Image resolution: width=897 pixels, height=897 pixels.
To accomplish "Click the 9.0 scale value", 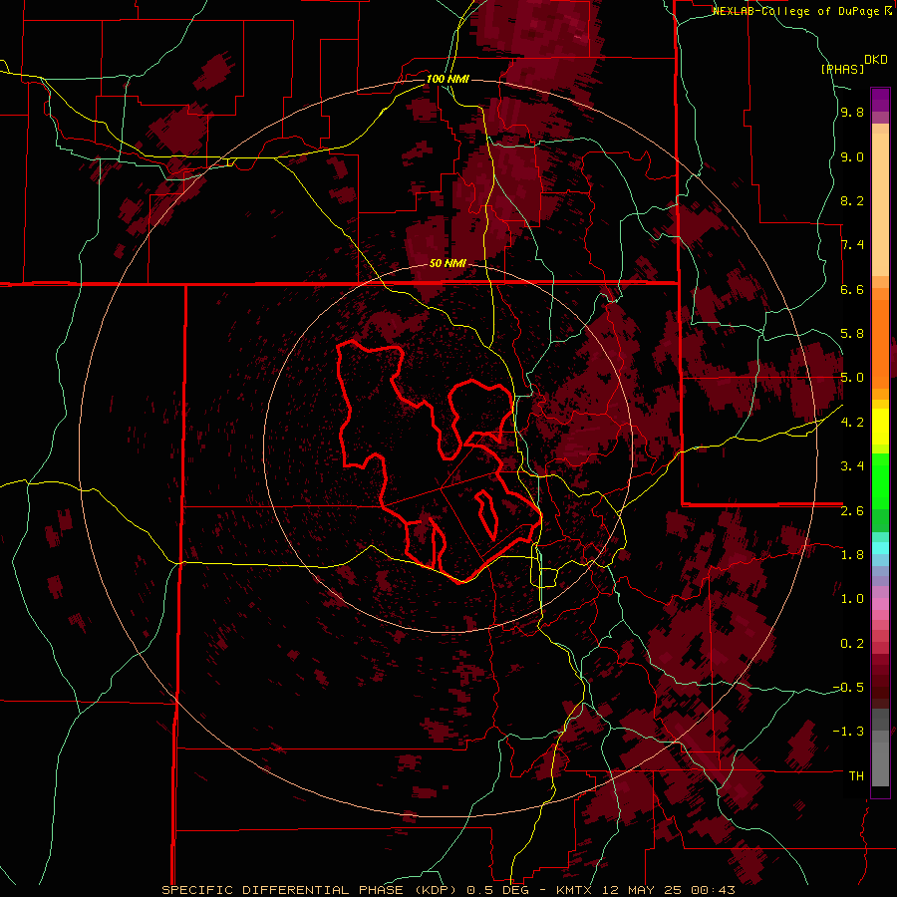I will pyautogui.click(x=852, y=157).
